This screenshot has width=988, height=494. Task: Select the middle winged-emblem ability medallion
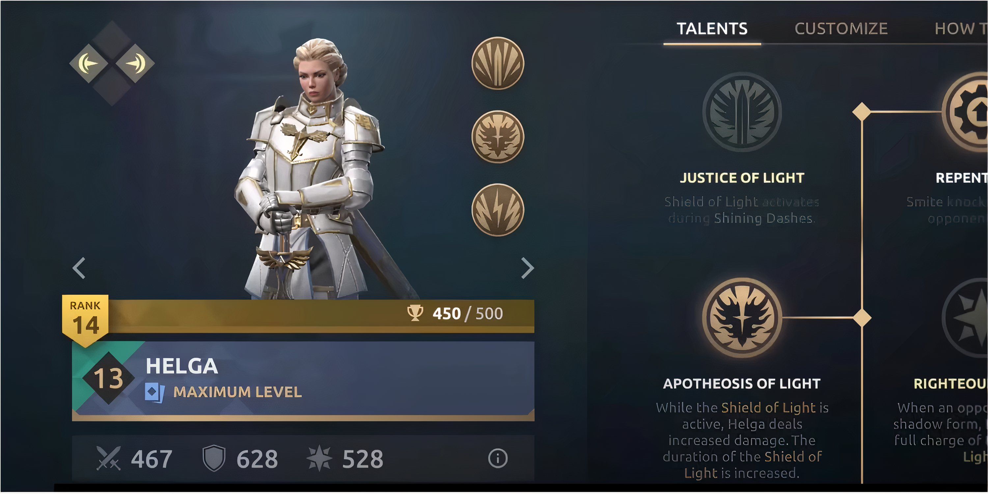(x=497, y=137)
